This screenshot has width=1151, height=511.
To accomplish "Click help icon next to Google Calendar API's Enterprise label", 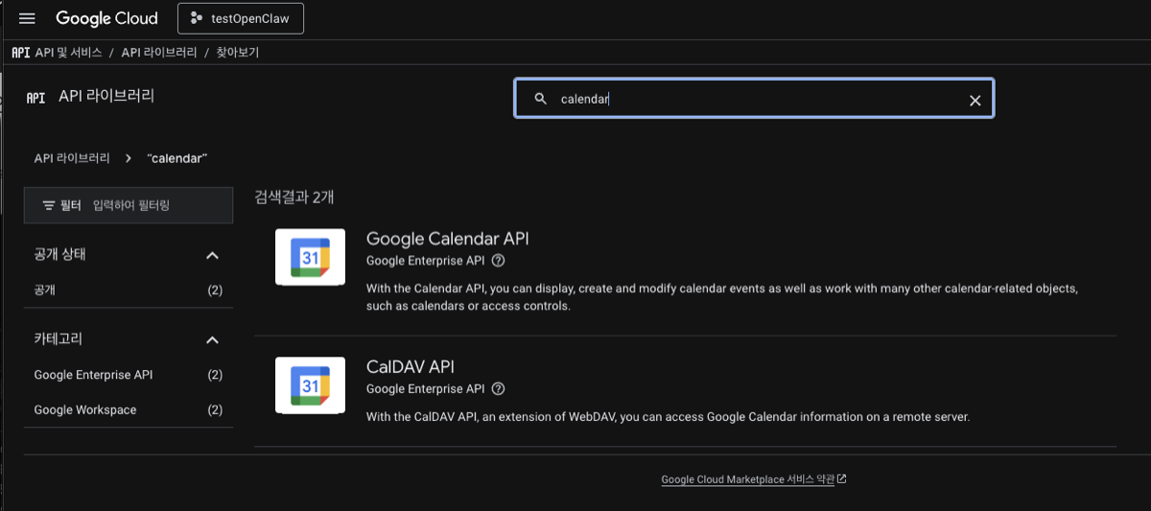I will (498, 260).
